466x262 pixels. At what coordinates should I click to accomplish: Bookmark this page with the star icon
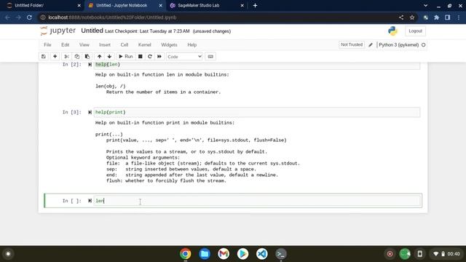pyautogui.click(x=412, y=17)
